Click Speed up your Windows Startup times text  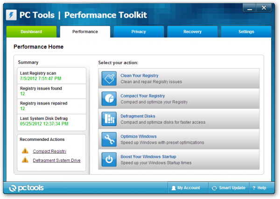(x=156, y=163)
